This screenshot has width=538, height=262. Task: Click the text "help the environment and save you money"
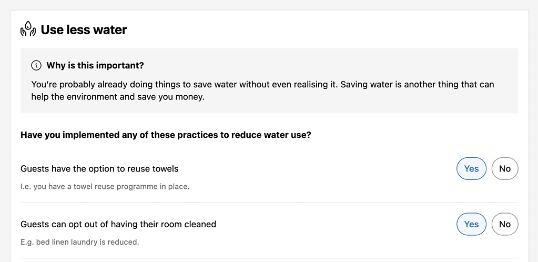118,97
